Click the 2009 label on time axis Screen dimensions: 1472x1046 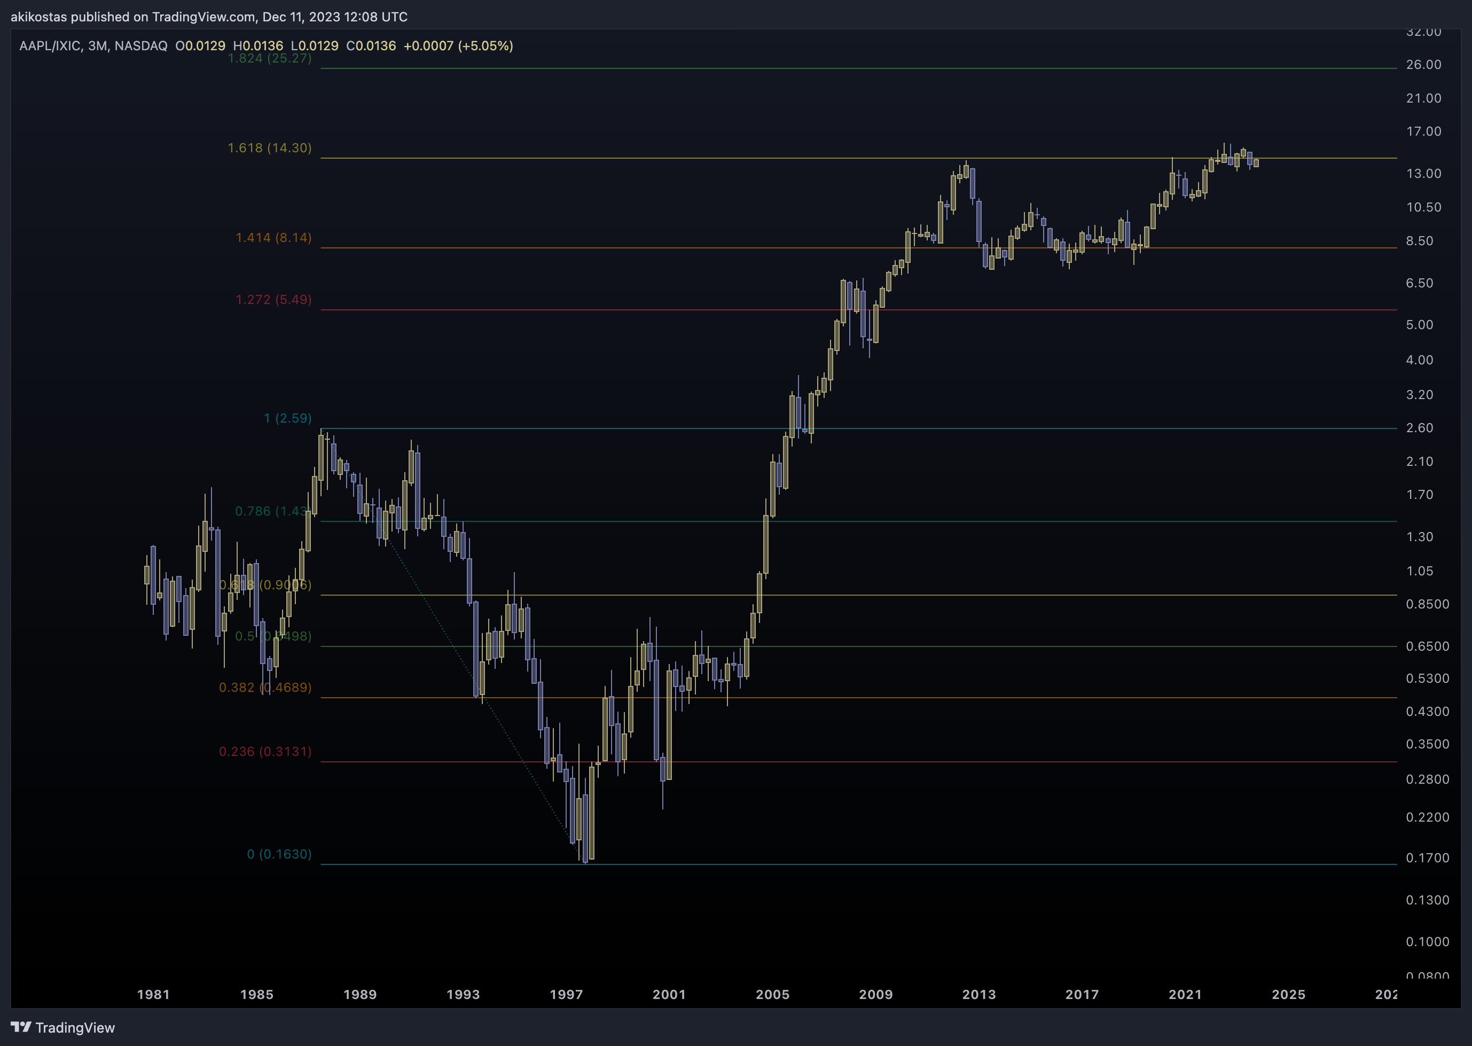pyautogui.click(x=876, y=995)
